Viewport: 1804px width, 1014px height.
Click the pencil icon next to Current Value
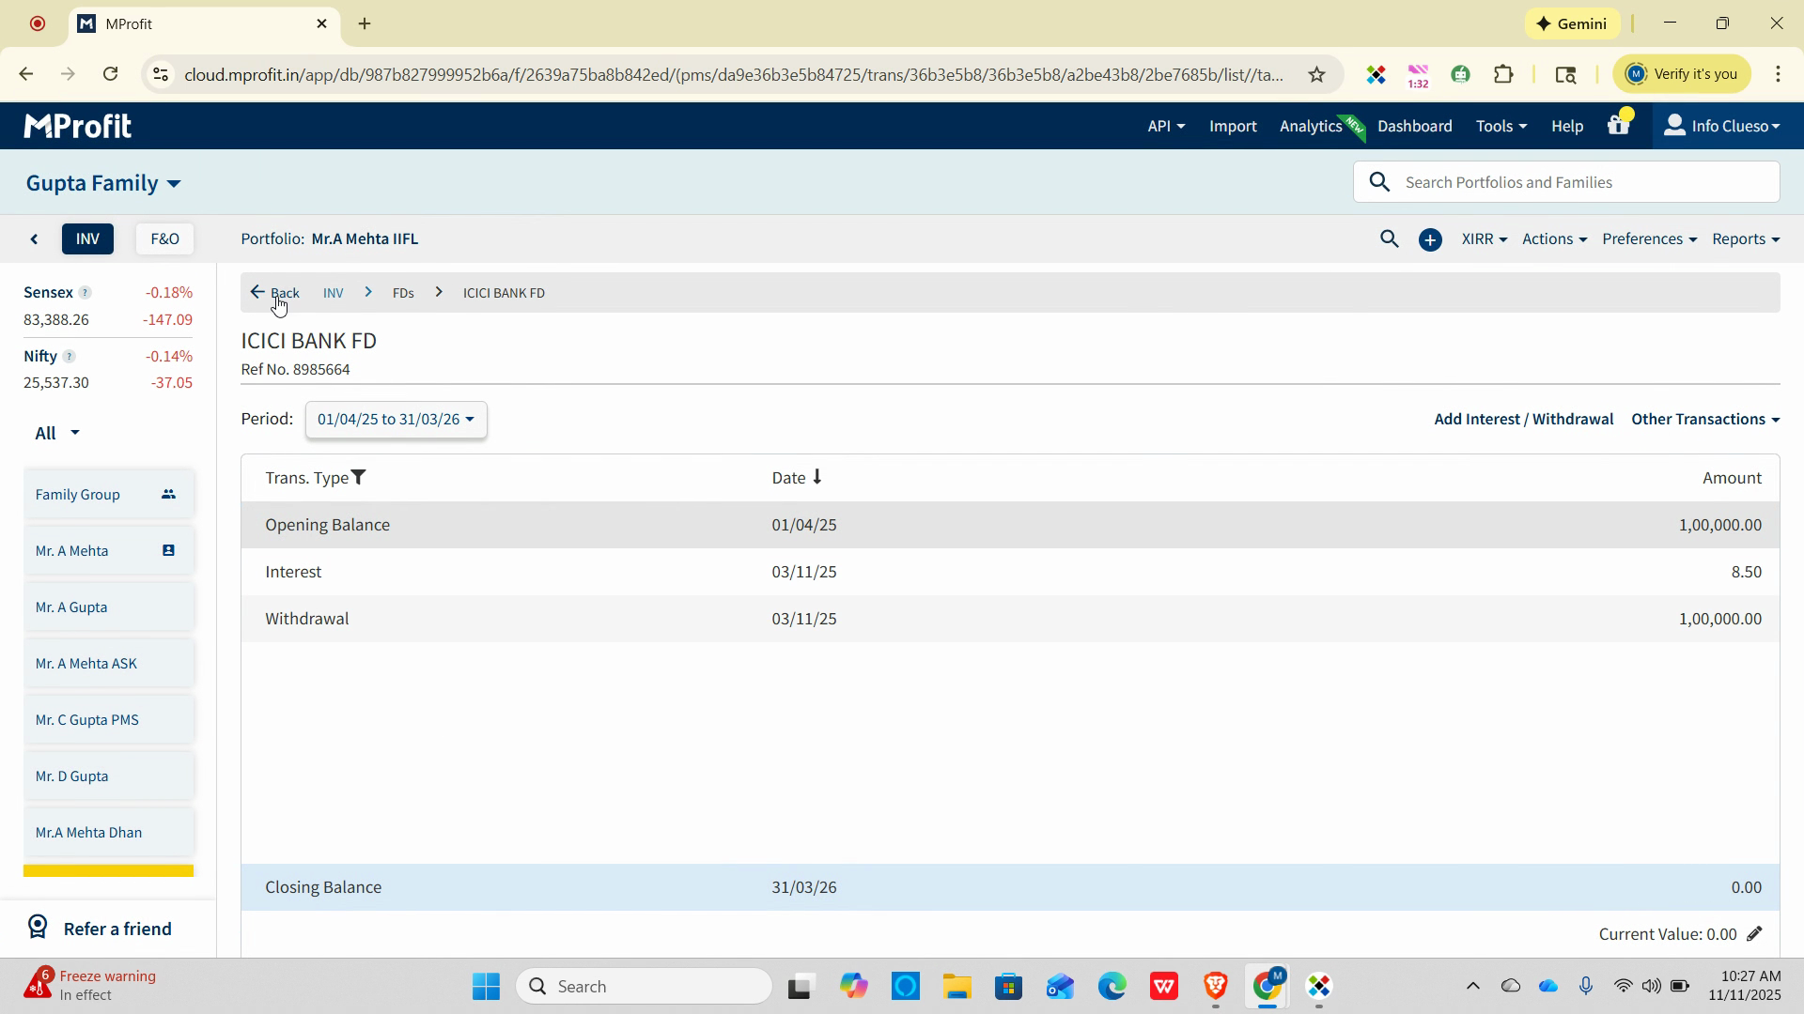tap(1754, 934)
